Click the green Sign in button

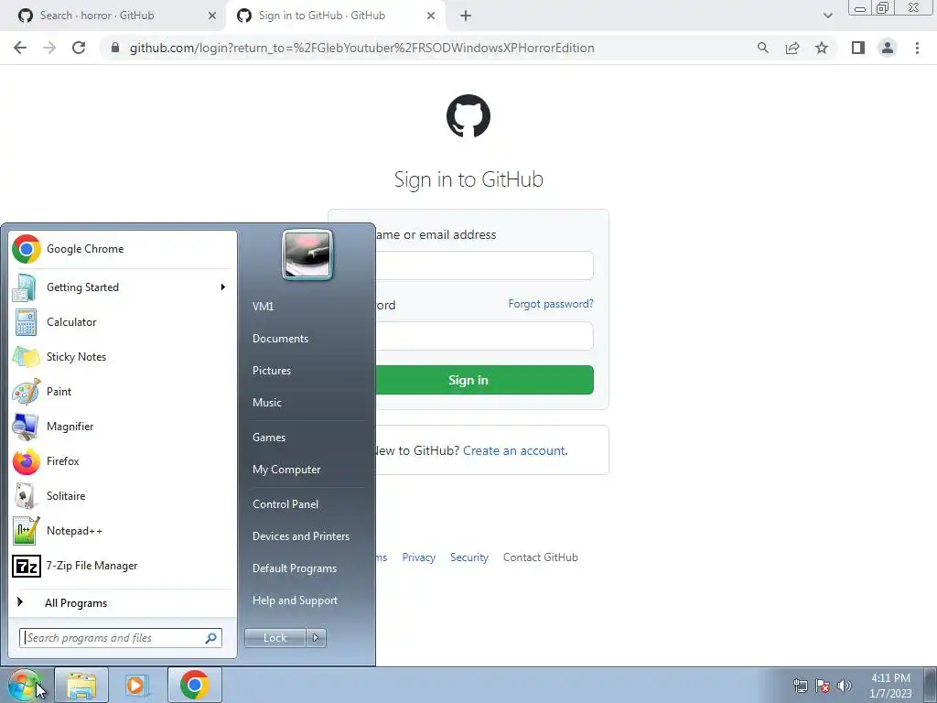click(484, 380)
